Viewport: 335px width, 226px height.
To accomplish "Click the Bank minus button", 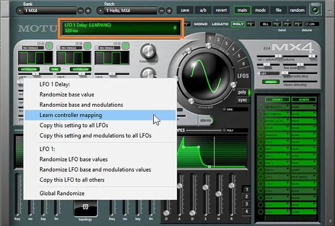I will (80, 11).
